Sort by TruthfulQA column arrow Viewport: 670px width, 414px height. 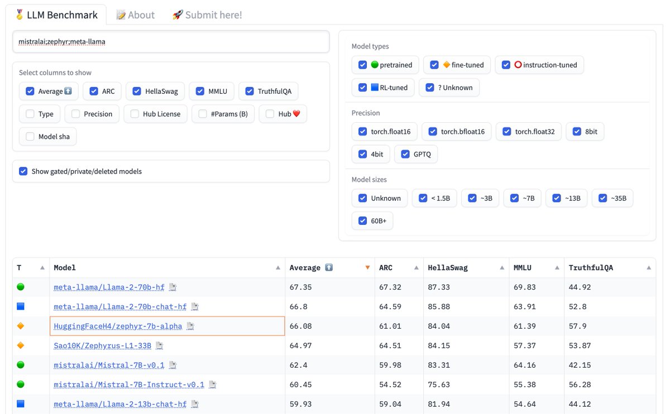pos(649,268)
